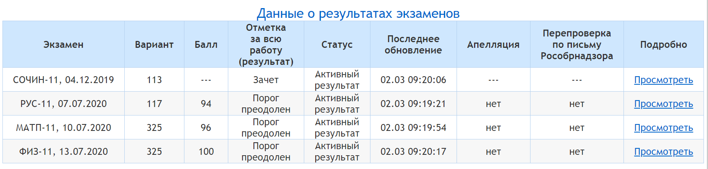Screen dimensions: 708x169
Task: Click the timestamp 02.03 09:19:54 cell
Action: [413, 128]
